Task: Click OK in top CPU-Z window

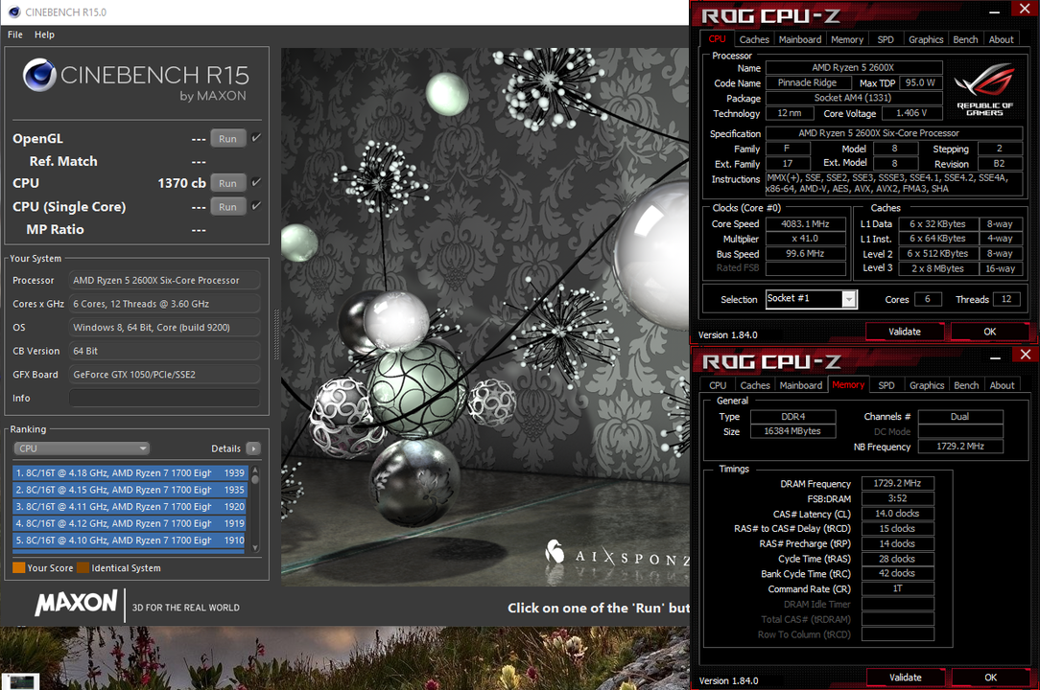Action: pos(989,332)
